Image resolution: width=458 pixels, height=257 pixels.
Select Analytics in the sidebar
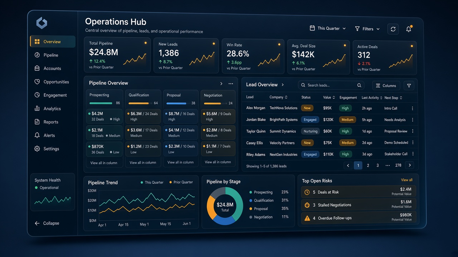[53, 109]
